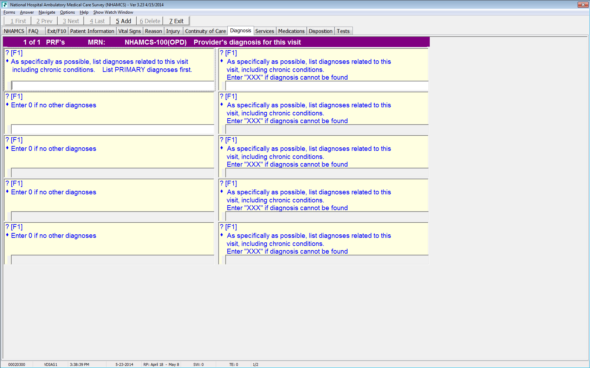
Task: Open the Navigate menu
Action: tap(47, 12)
